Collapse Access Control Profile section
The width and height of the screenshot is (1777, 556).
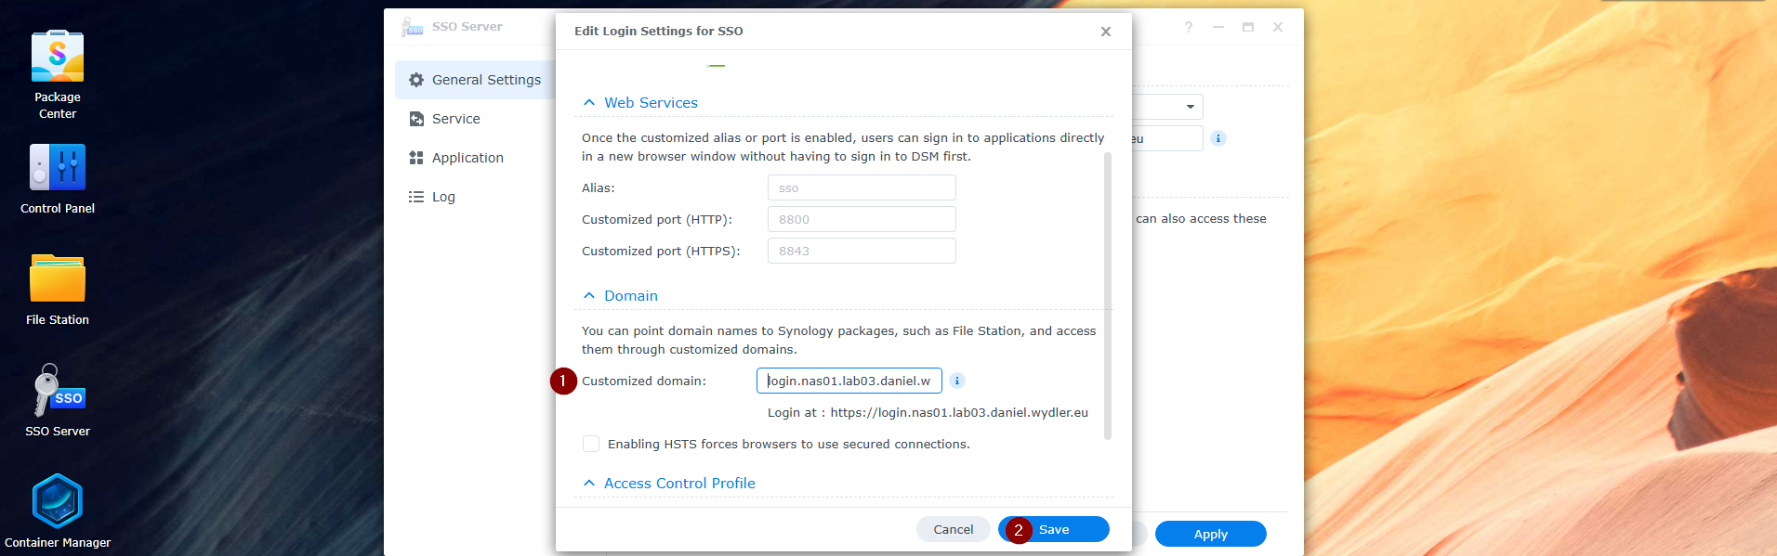pos(589,484)
